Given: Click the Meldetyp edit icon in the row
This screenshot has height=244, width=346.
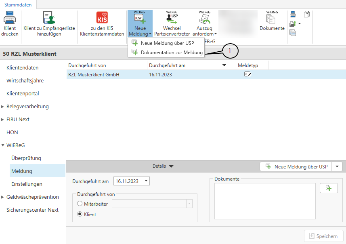Looking at the screenshot, I should pyautogui.click(x=248, y=74).
